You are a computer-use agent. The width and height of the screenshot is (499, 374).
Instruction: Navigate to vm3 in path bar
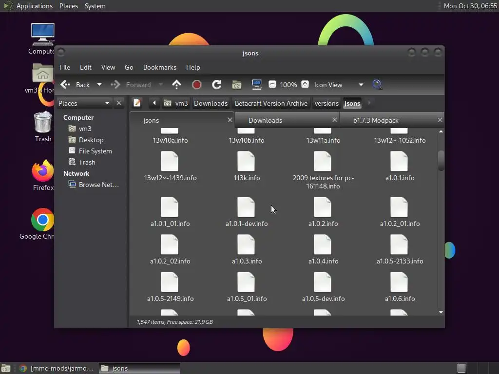(x=176, y=103)
